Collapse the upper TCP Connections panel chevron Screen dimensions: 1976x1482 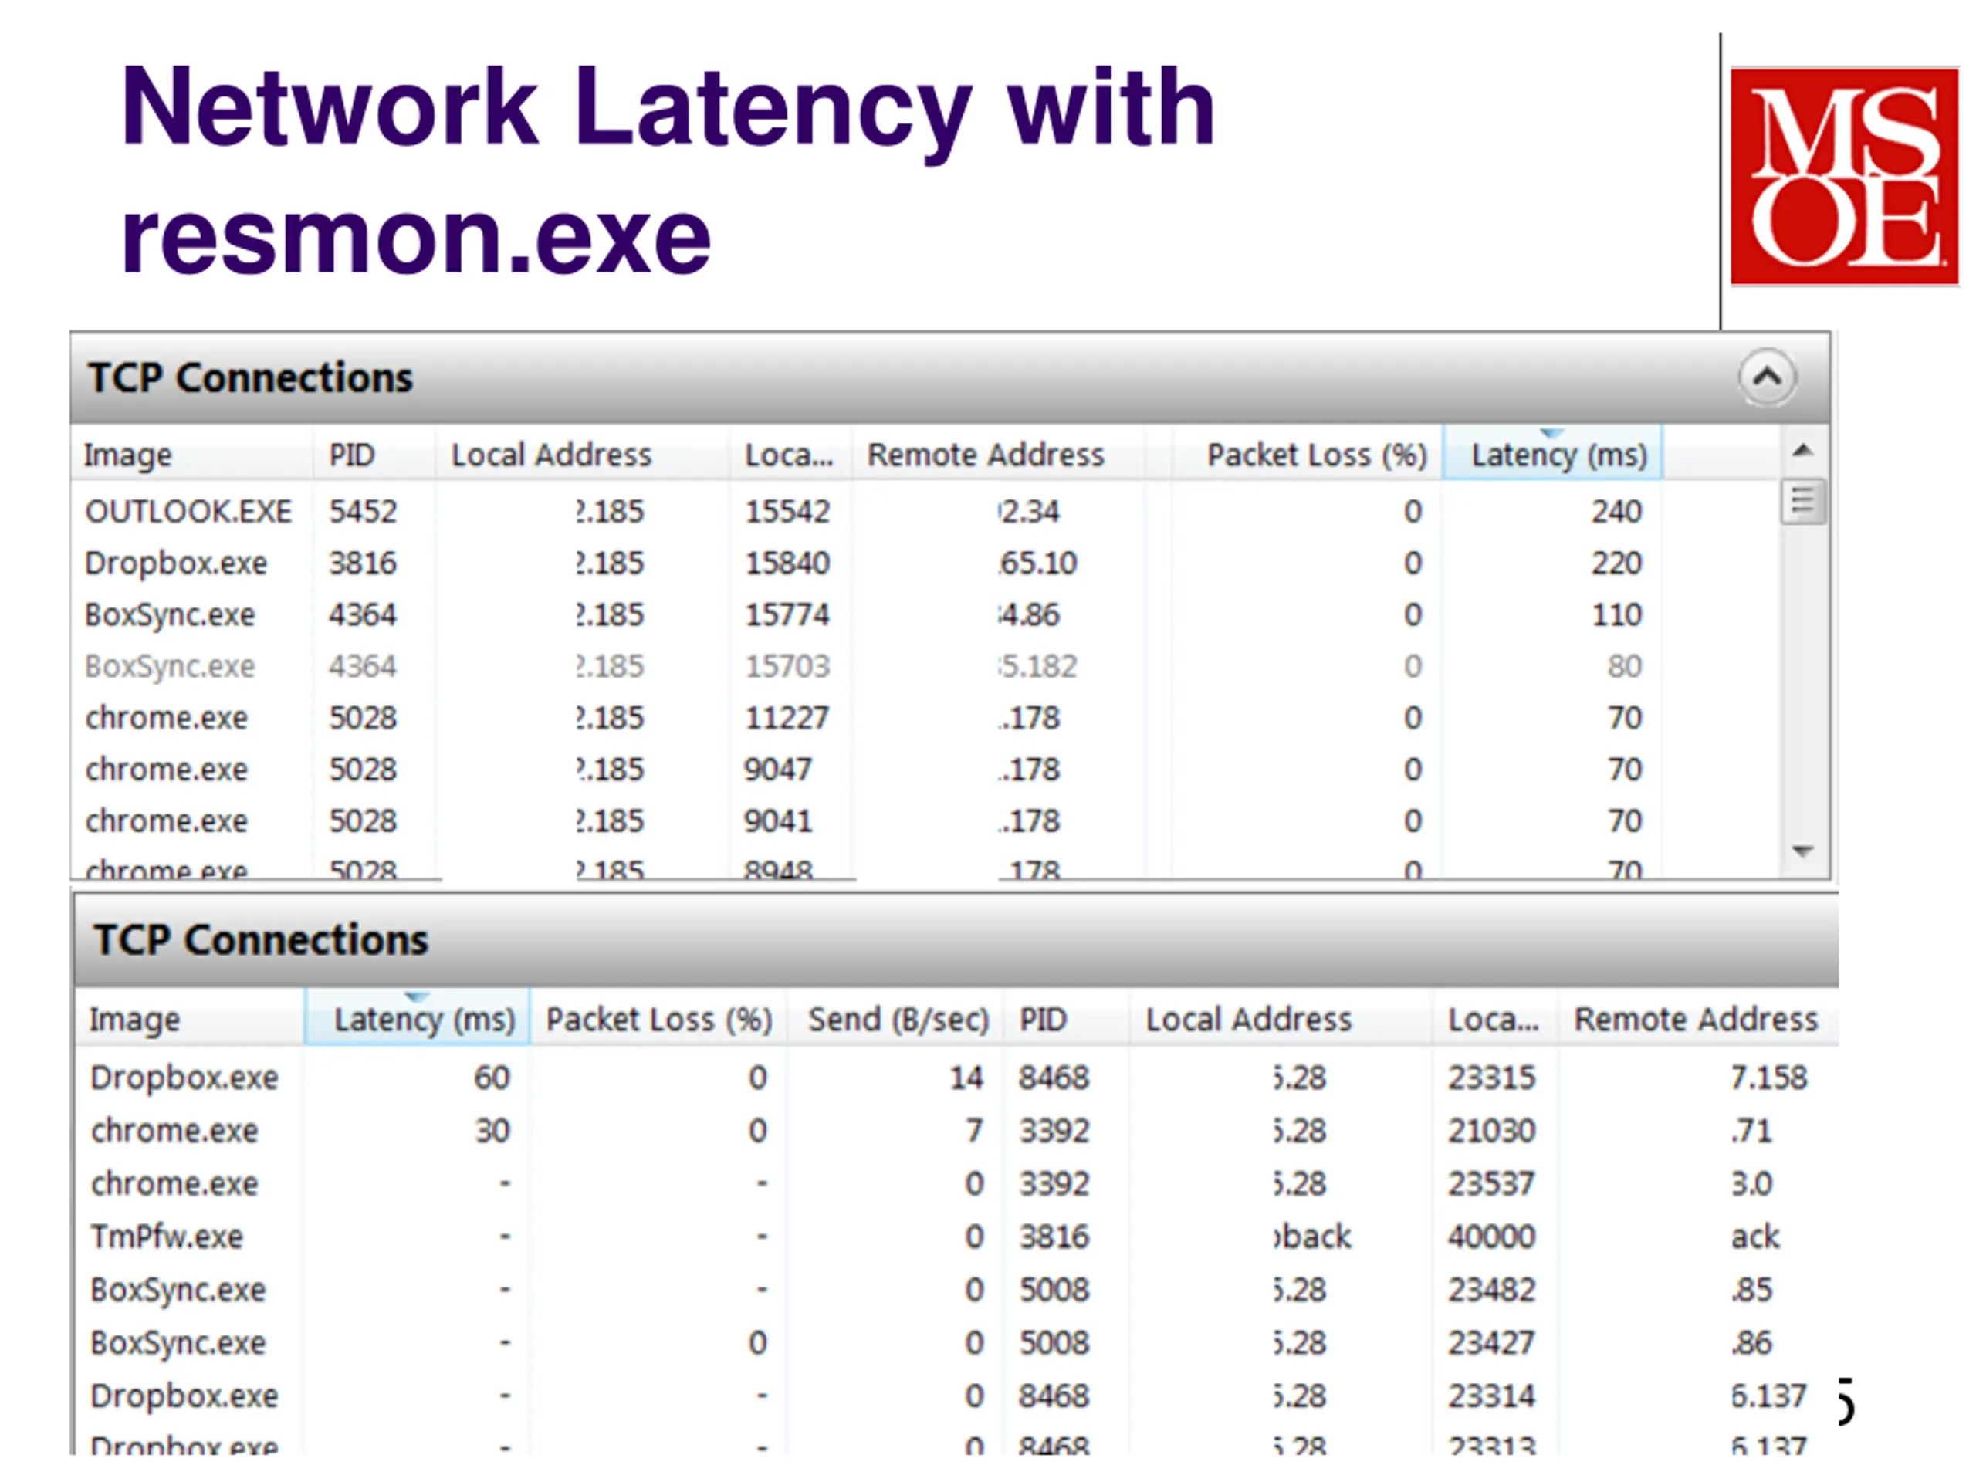[1766, 377]
